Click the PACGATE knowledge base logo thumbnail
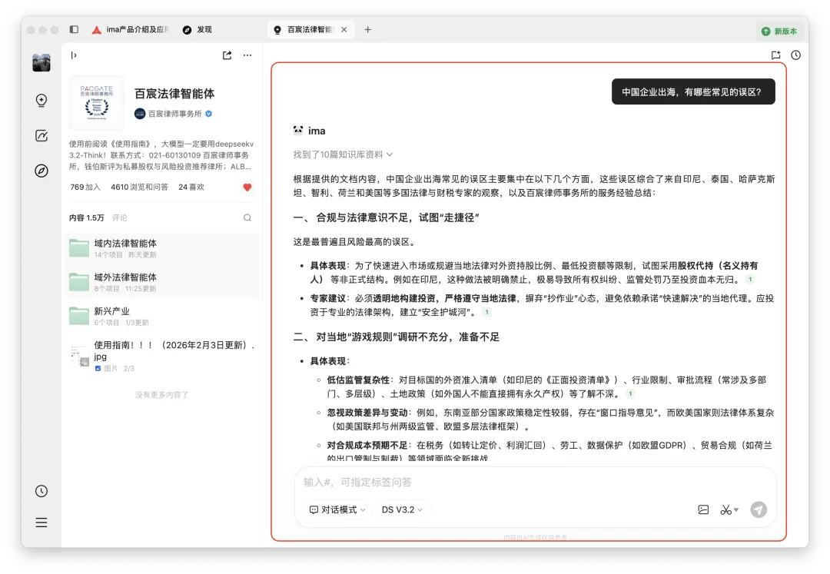Viewport: 830px width, 574px height. coord(96,103)
